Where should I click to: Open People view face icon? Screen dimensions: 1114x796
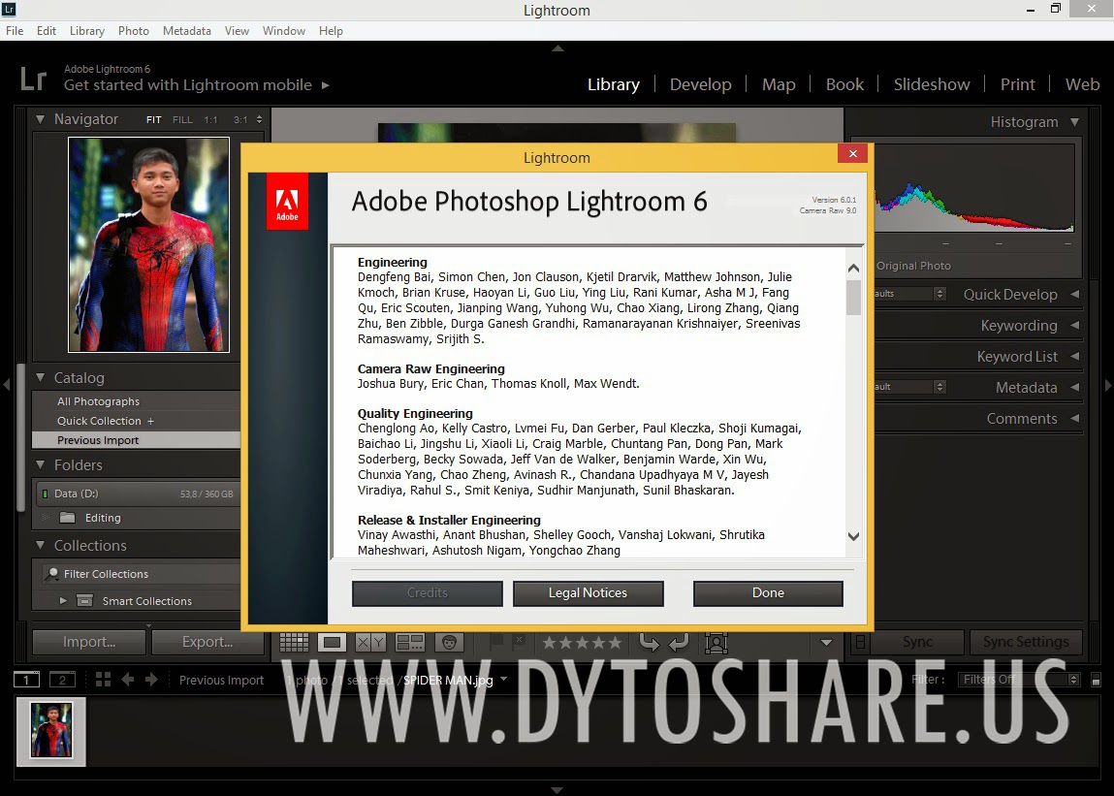[449, 643]
